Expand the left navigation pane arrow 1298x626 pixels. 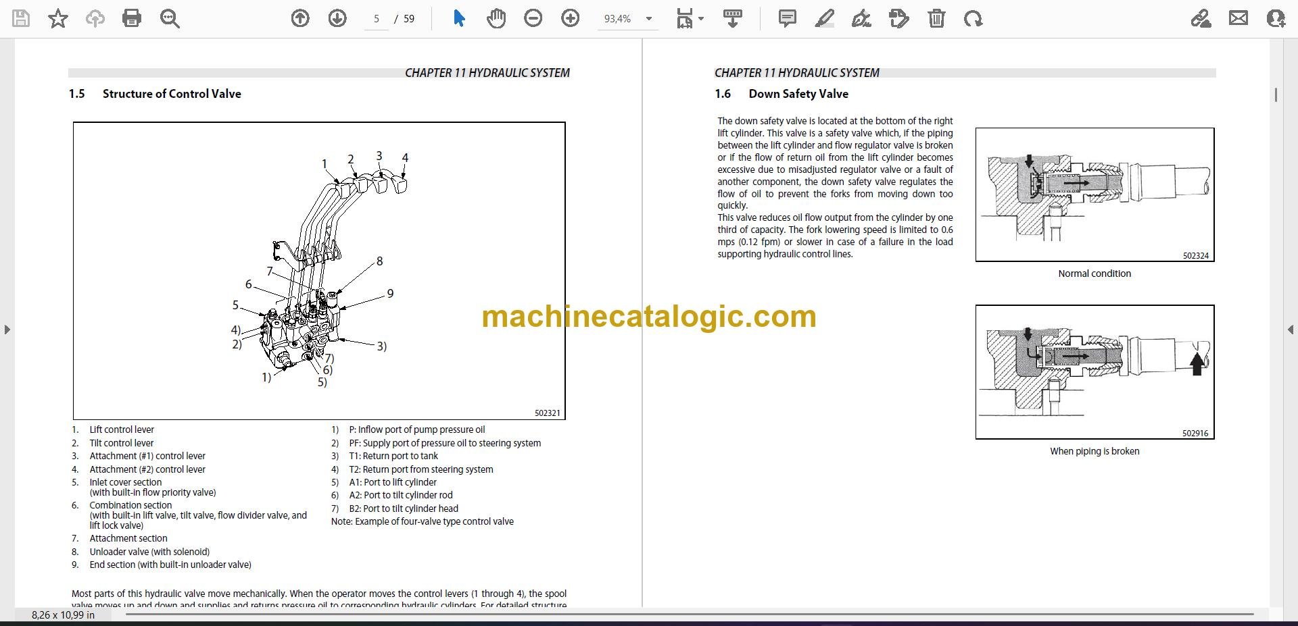7,330
